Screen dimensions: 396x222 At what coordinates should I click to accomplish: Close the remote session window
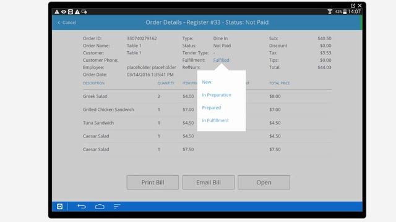pos(359,6)
